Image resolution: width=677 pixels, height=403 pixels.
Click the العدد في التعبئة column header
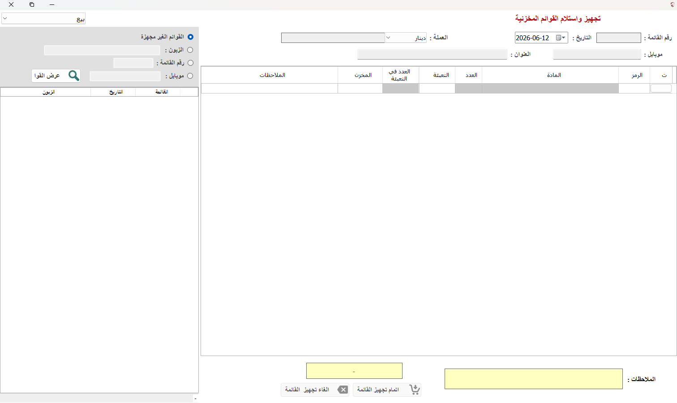(401, 75)
